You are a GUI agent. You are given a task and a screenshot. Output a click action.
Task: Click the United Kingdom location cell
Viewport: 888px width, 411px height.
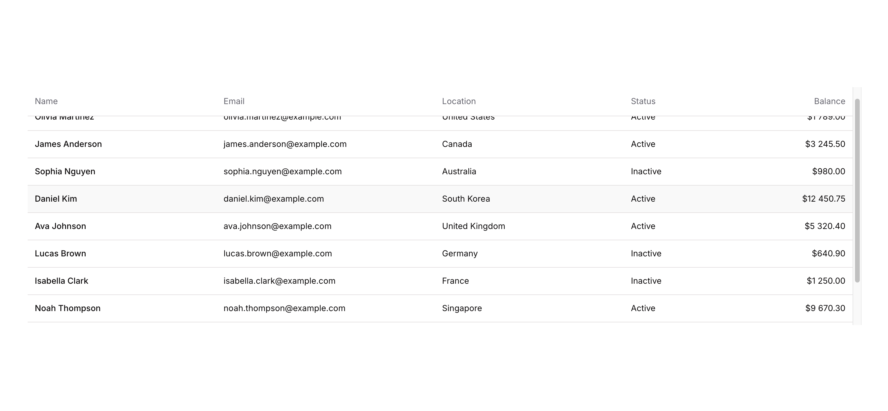pos(473,226)
